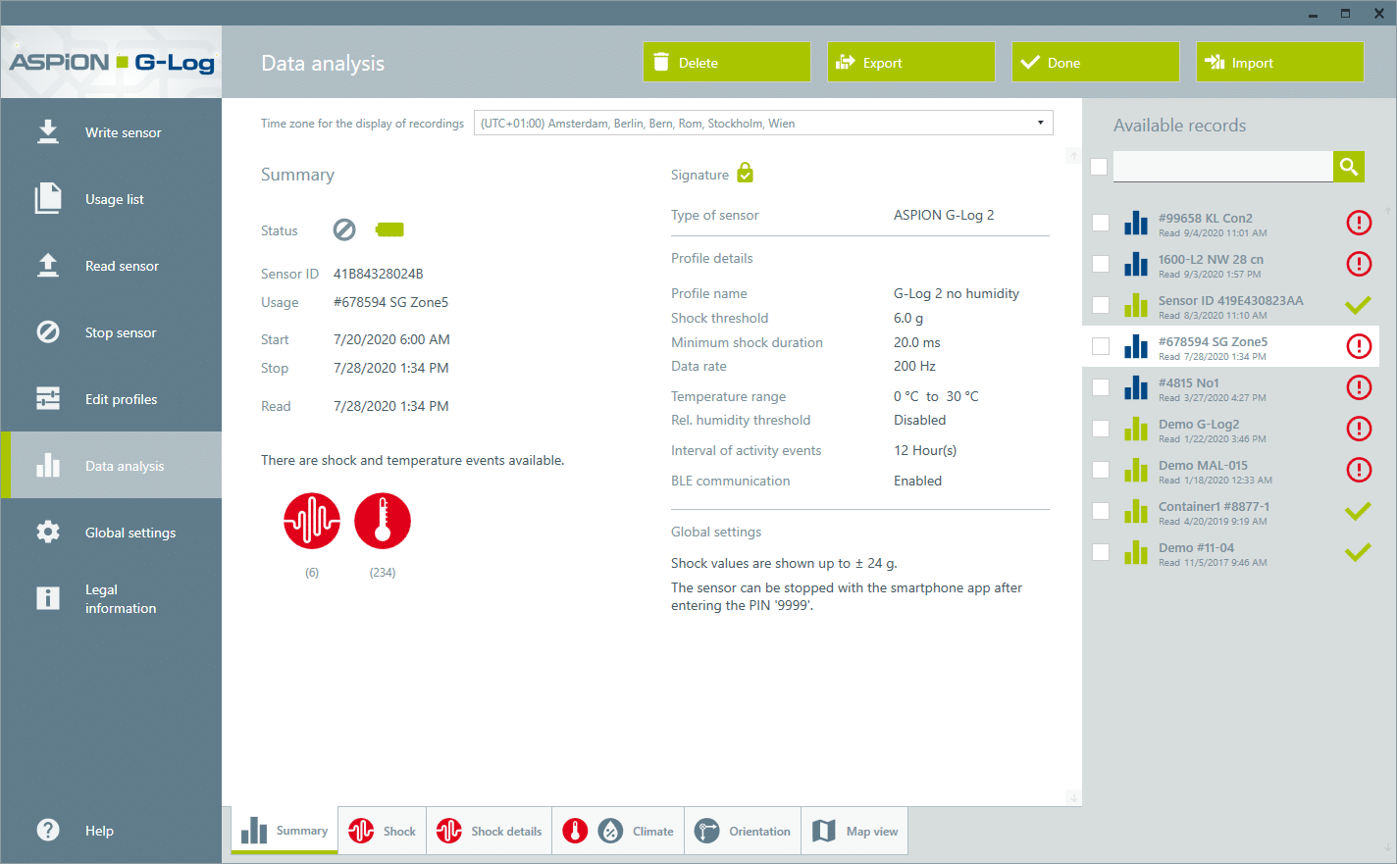Click the Import button
1397x864 pixels.
coord(1280,62)
